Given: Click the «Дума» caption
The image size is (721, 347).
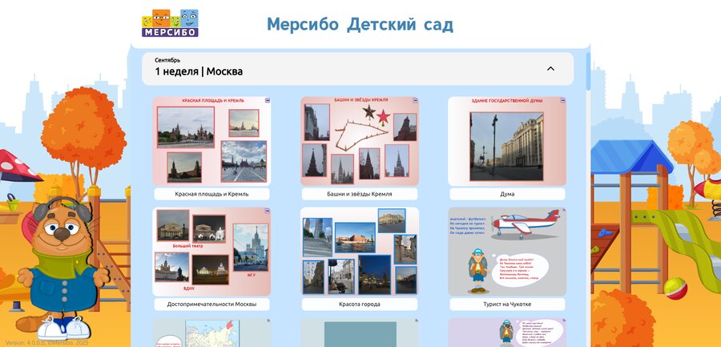Looking at the screenshot, I should [x=507, y=194].
